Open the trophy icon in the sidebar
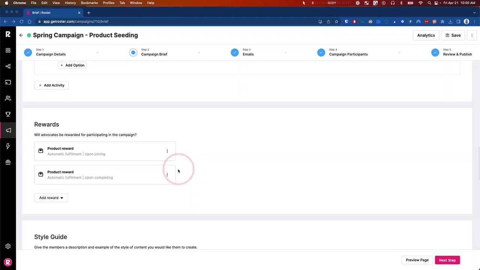The width and height of the screenshot is (480, 270). pos(8,114)
